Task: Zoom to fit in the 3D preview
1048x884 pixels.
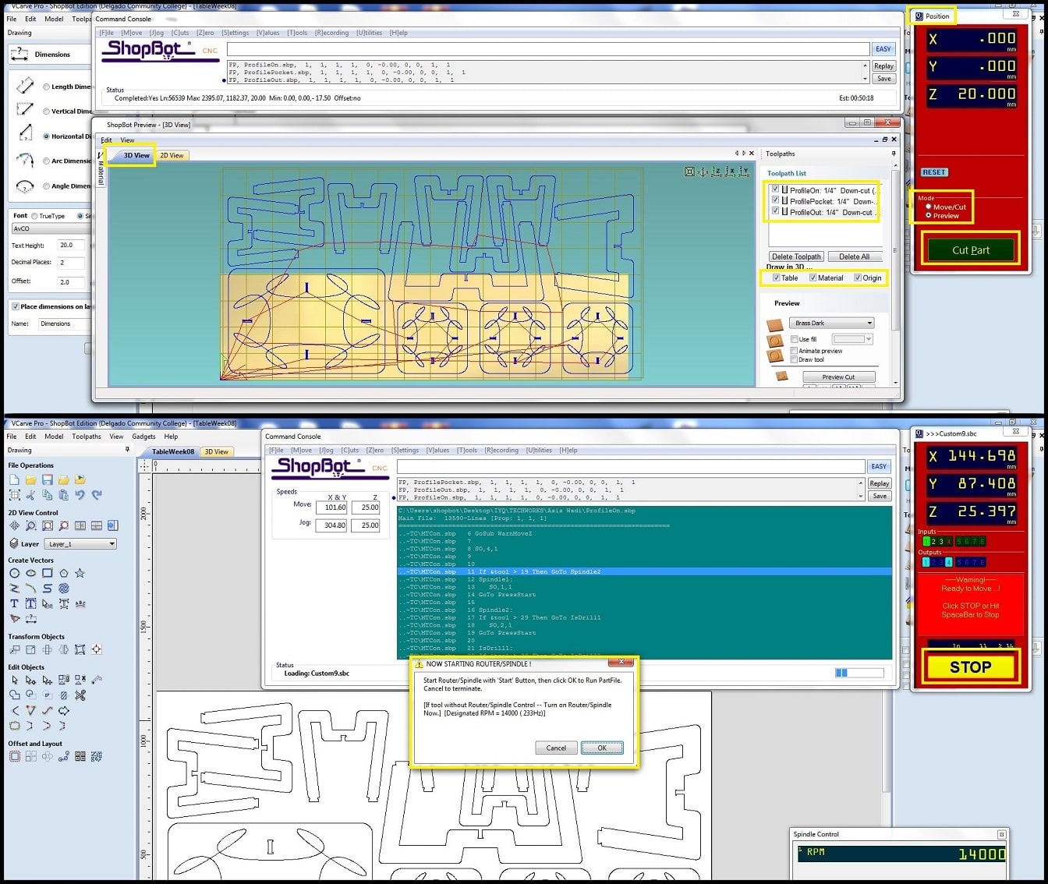Action: click(x=689, y=171)
